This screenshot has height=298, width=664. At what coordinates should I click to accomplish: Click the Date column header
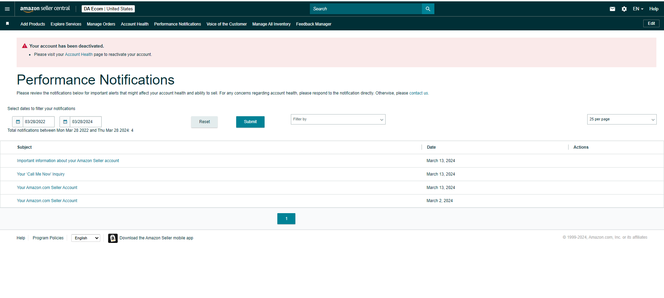pyautogui.click(x=431, y=147)
